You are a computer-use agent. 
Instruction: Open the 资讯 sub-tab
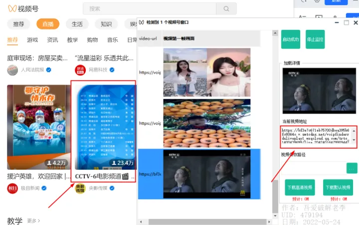tap(52, 40)
